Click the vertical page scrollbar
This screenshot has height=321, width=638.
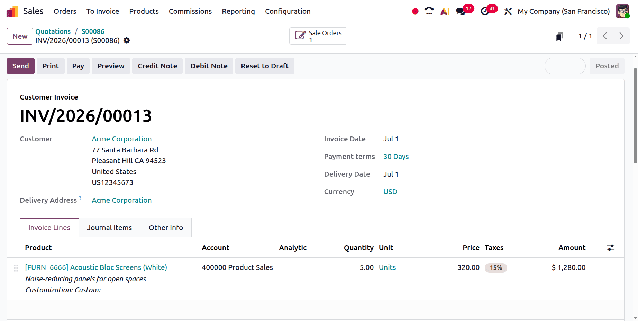(x=635, y=116)
